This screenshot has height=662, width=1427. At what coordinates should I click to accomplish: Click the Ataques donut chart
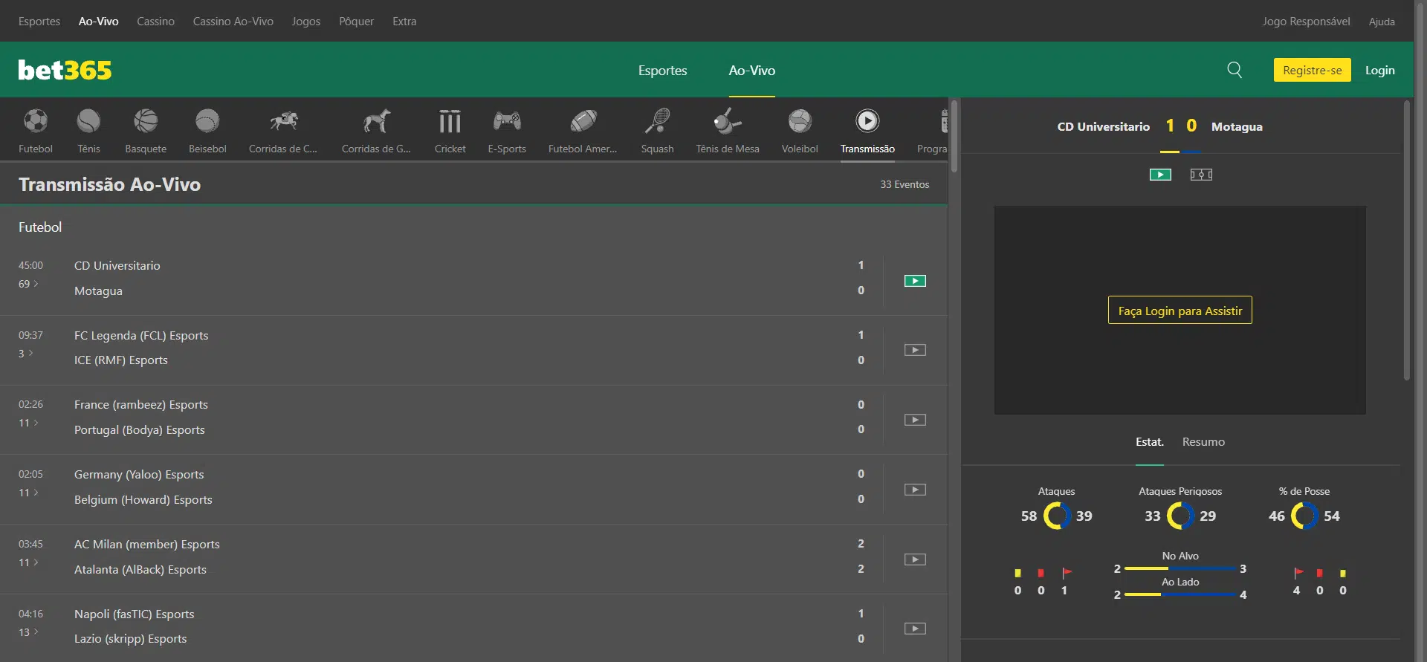(1057, 516)
